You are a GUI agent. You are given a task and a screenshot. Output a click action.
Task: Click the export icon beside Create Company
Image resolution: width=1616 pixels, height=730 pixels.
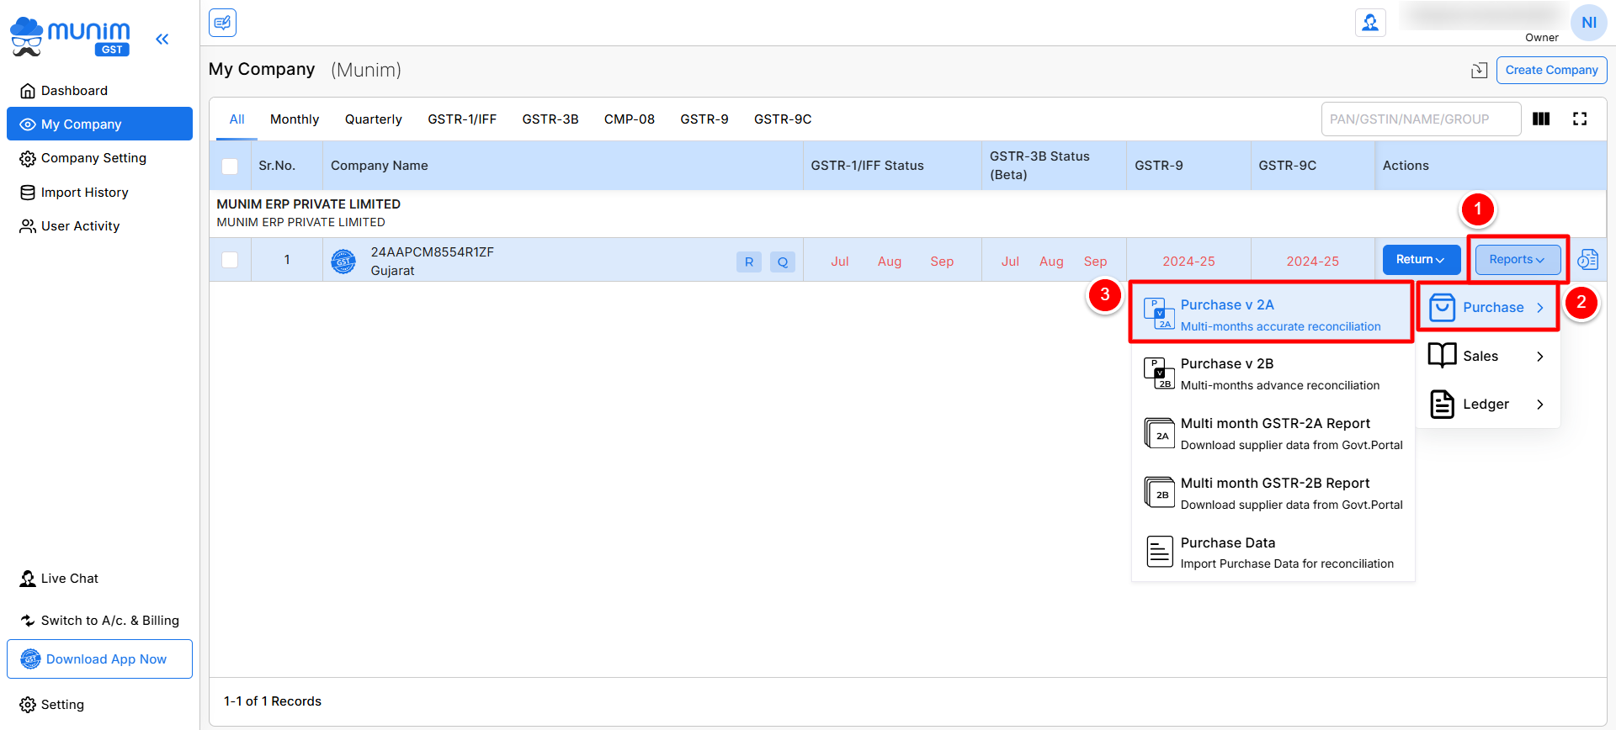1479,71
